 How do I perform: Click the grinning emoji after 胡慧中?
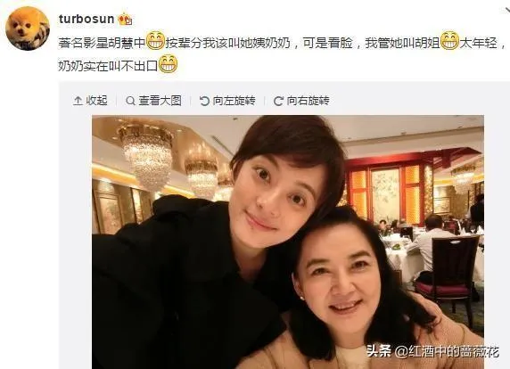point(155,40)
